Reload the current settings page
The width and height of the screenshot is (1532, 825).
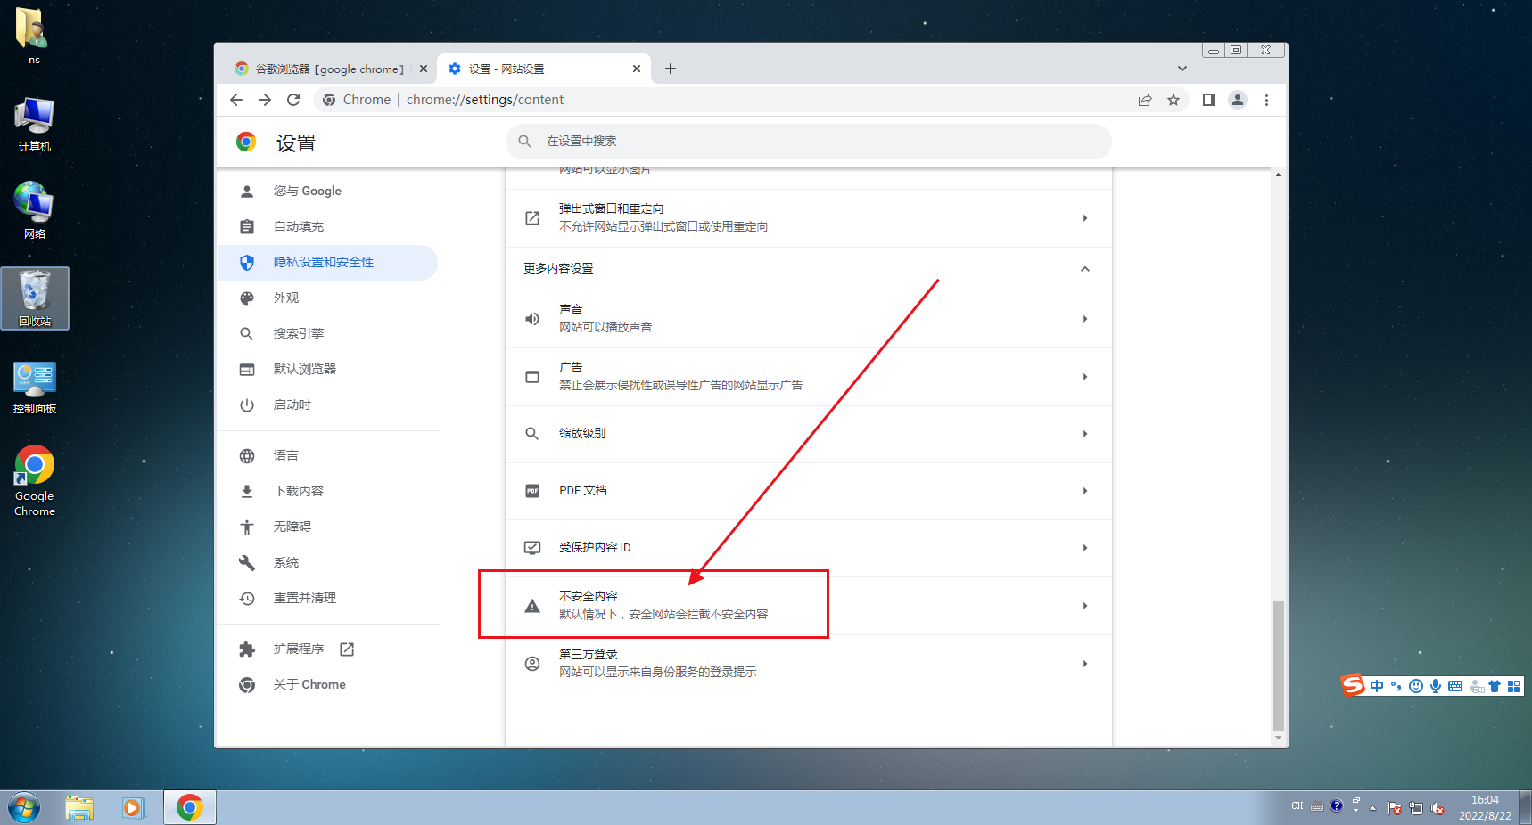coord(294,100)
